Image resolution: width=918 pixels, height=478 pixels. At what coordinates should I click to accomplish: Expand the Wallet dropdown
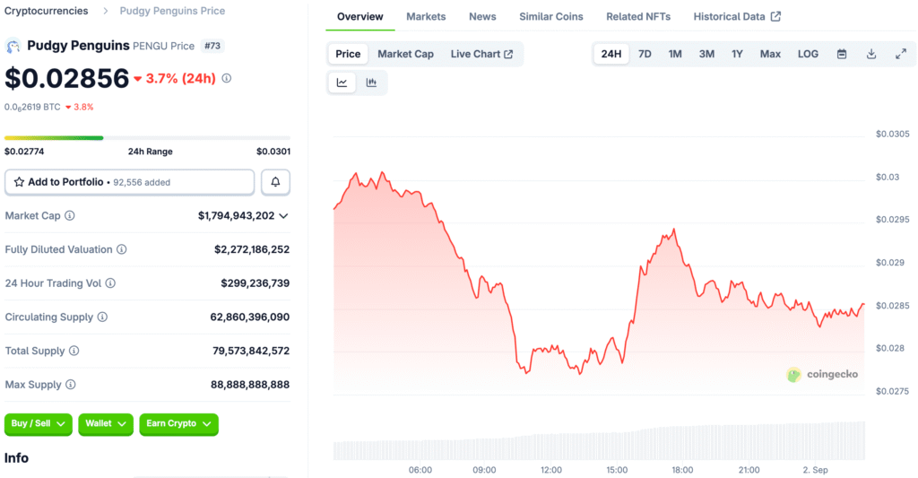tap(106, 423)
